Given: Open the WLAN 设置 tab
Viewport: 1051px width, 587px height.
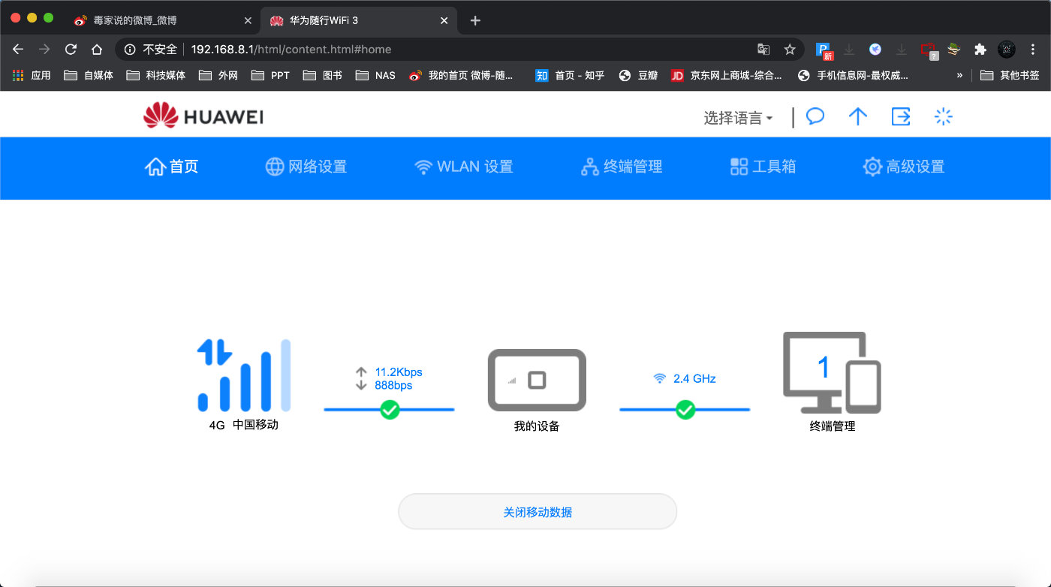Looking at the screenshot, I should click(463, 167).
